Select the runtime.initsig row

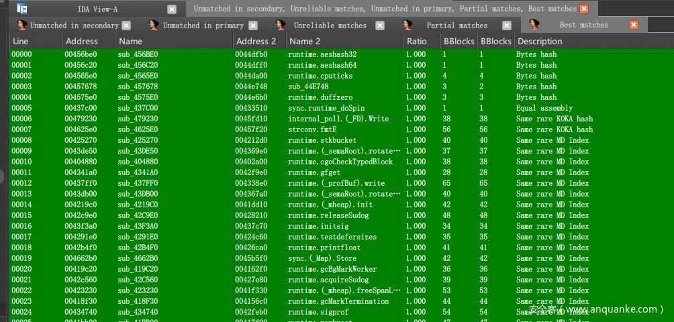[342, 226]
